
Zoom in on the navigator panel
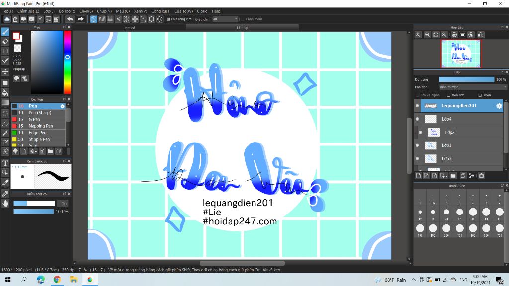click(428, 35)
